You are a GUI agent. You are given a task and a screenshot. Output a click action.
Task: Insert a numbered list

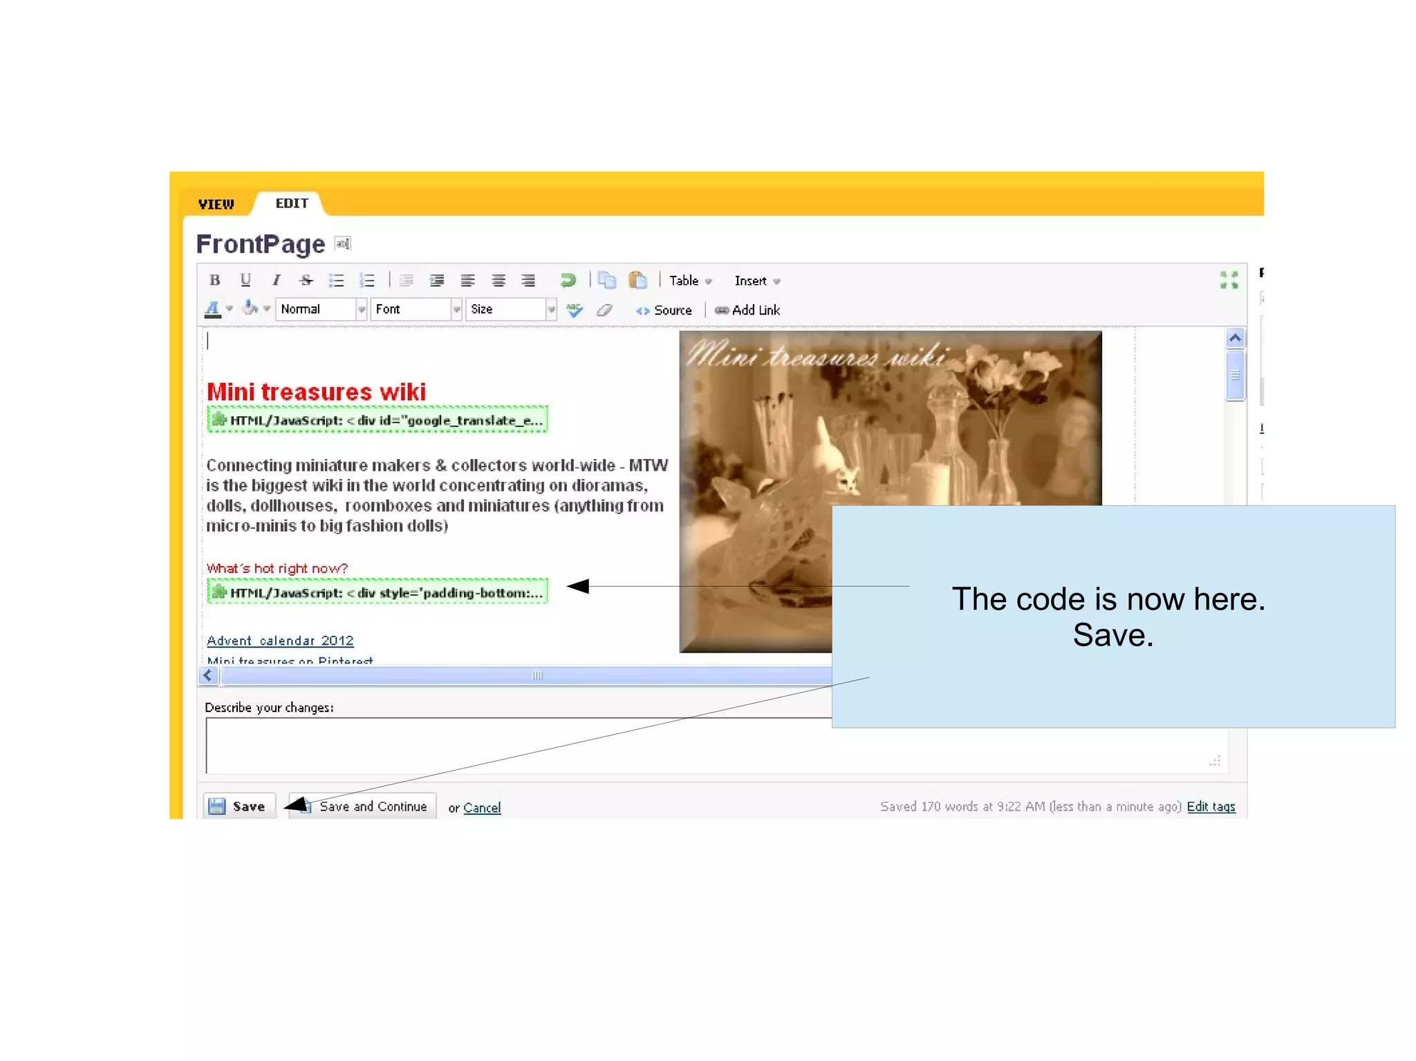[367, 280]
